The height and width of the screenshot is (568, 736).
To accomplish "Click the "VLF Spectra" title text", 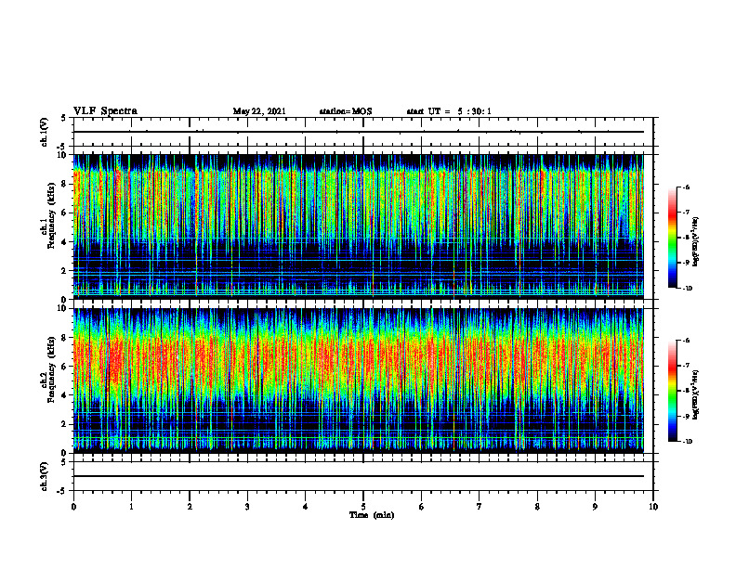I will pos(105,111).
